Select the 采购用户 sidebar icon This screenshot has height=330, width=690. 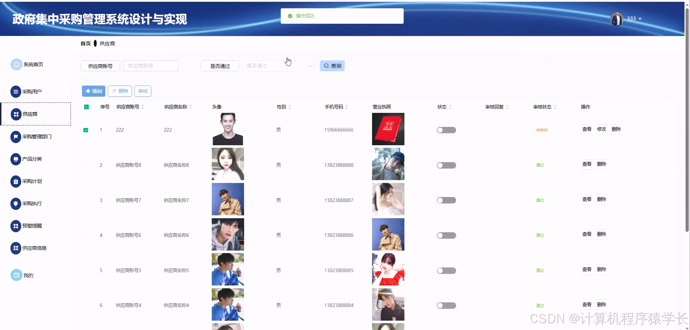coord(15,92)
